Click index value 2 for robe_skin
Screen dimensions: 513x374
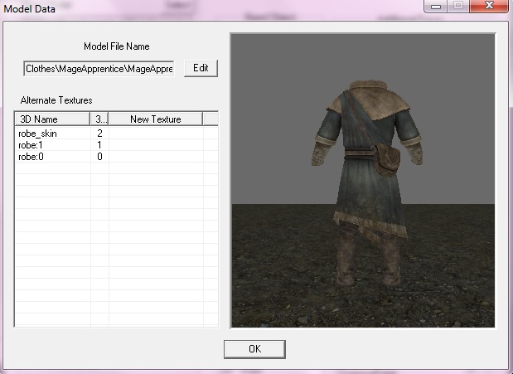pyautogui.click(x=99, y=134)
